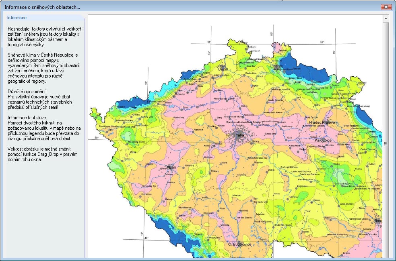Click Plzeň on the snow map
This screenshot has width=396, height=261.
point(171,167)
